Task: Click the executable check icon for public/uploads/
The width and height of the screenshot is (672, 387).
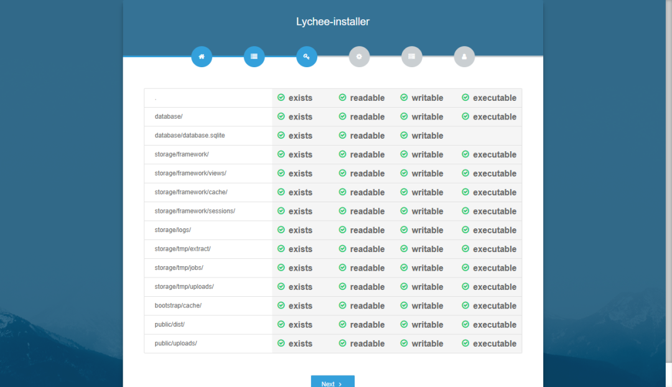Action: pos(465,343)
